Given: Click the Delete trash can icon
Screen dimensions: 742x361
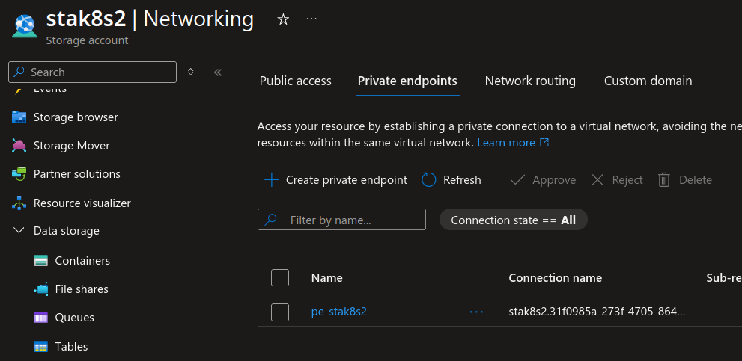Looking at the screenshot, I should [x=664, y=180].
